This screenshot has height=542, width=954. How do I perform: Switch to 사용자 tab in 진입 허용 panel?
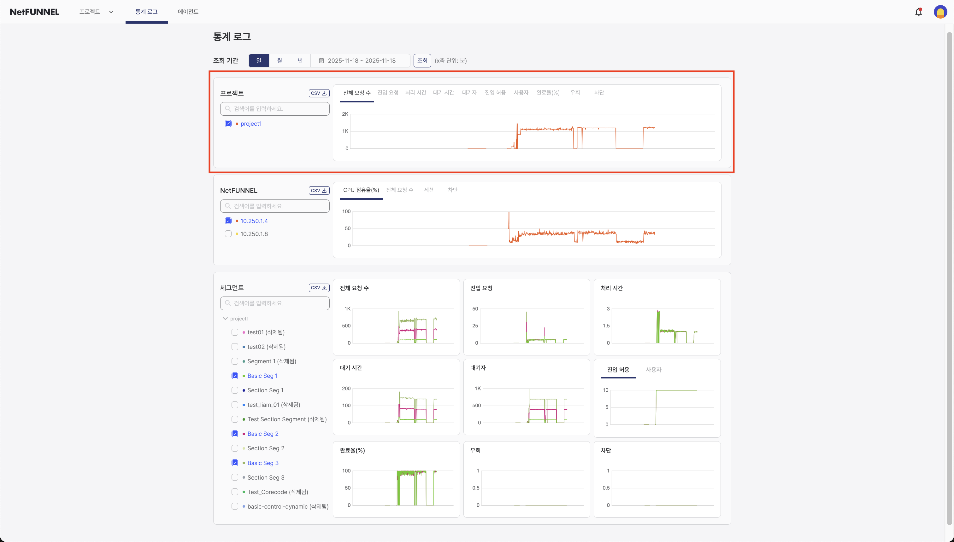point(653,370)
